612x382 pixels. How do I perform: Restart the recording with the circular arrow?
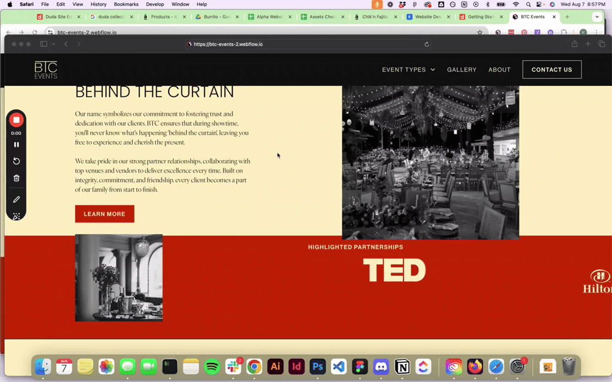[16, 161]
